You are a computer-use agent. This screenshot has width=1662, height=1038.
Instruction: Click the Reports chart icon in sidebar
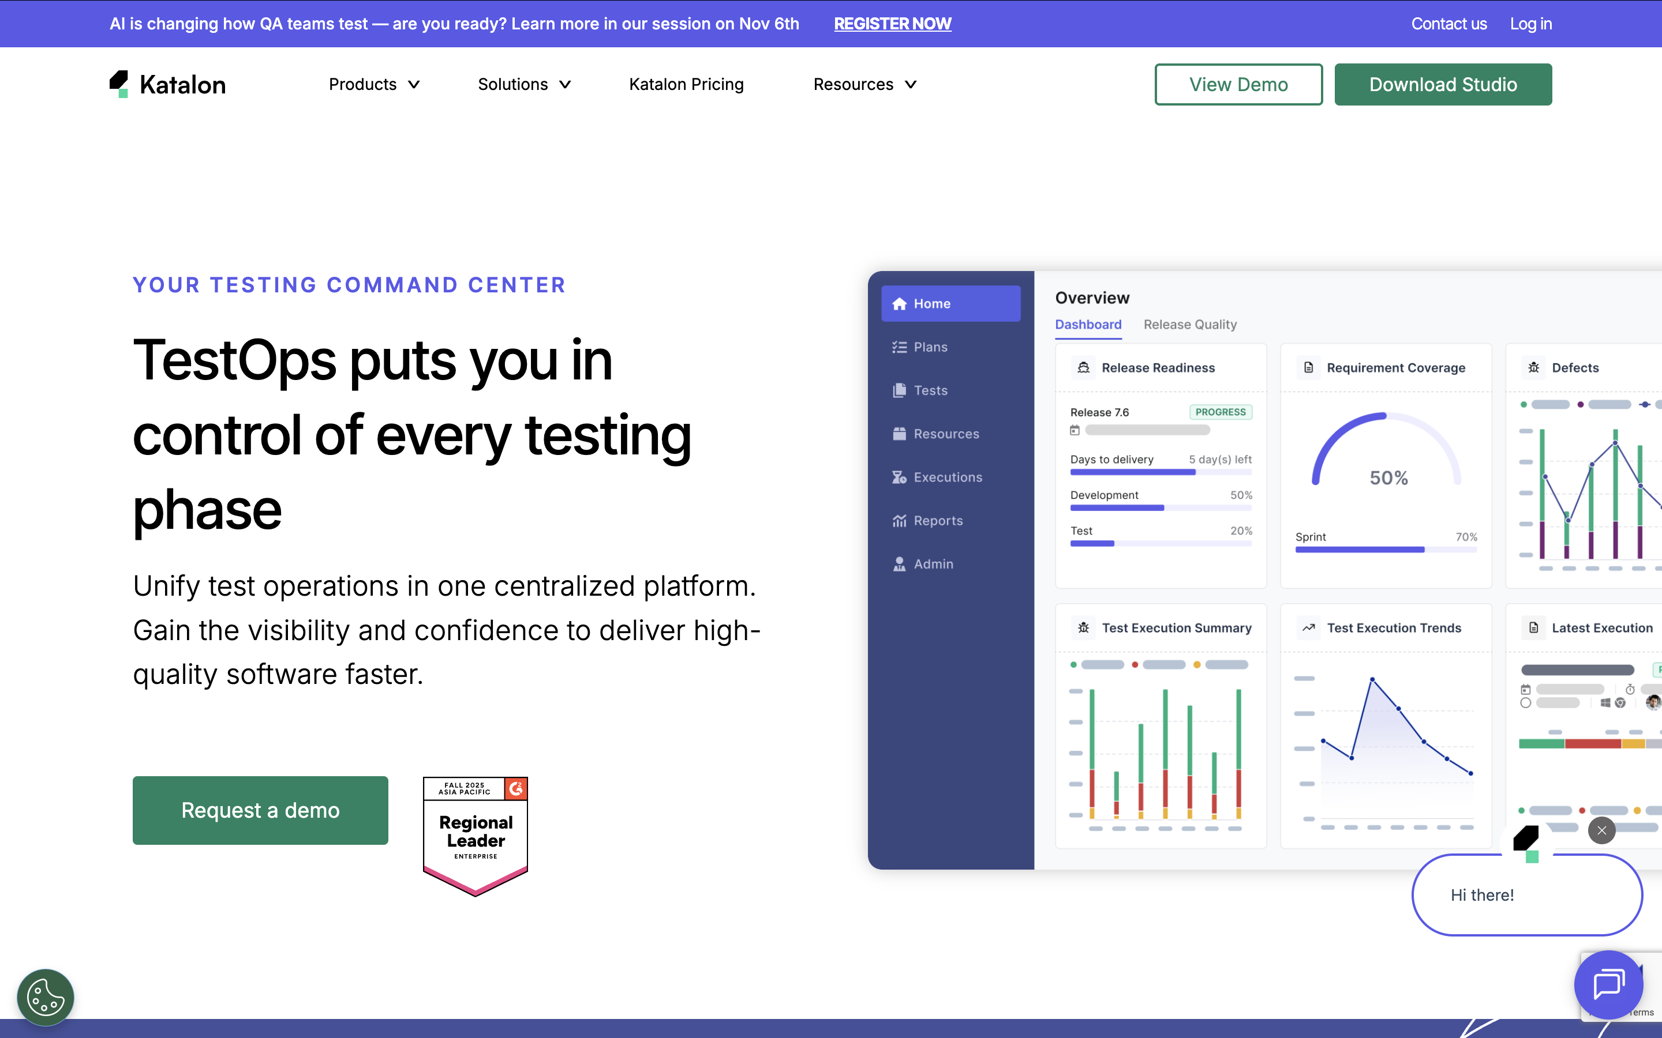pyautogui.click(x=899, y=521)
